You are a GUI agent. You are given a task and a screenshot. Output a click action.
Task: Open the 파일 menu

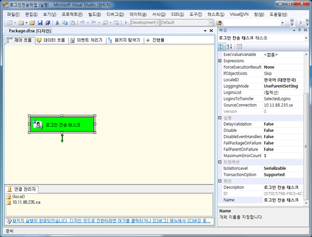tap(13, 14)
